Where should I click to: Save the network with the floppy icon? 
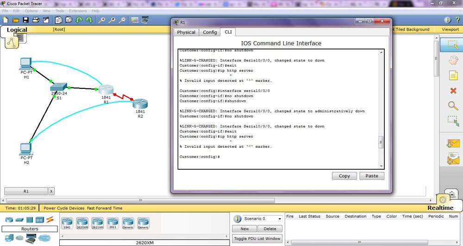pyautogui.click(x=25, y=20)
